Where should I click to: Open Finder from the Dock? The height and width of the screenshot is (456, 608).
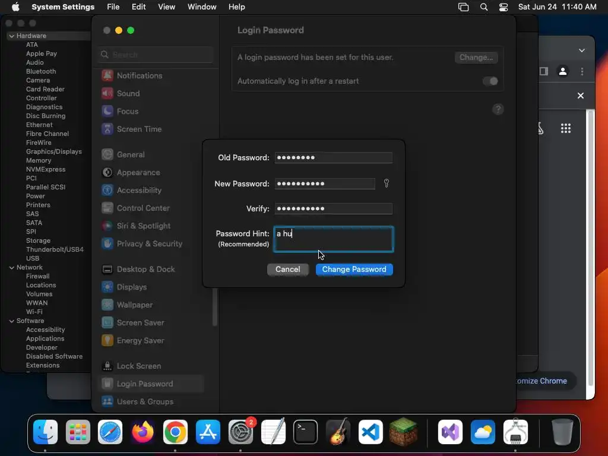45,432
